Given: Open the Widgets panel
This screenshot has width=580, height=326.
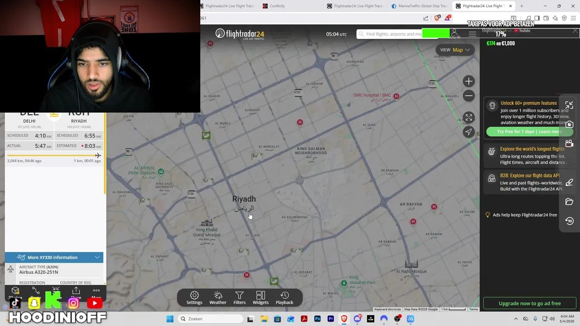Looking at the screenshot, I should [261, 298].
